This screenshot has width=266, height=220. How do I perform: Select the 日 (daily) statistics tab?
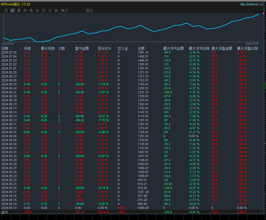(12, 11)
